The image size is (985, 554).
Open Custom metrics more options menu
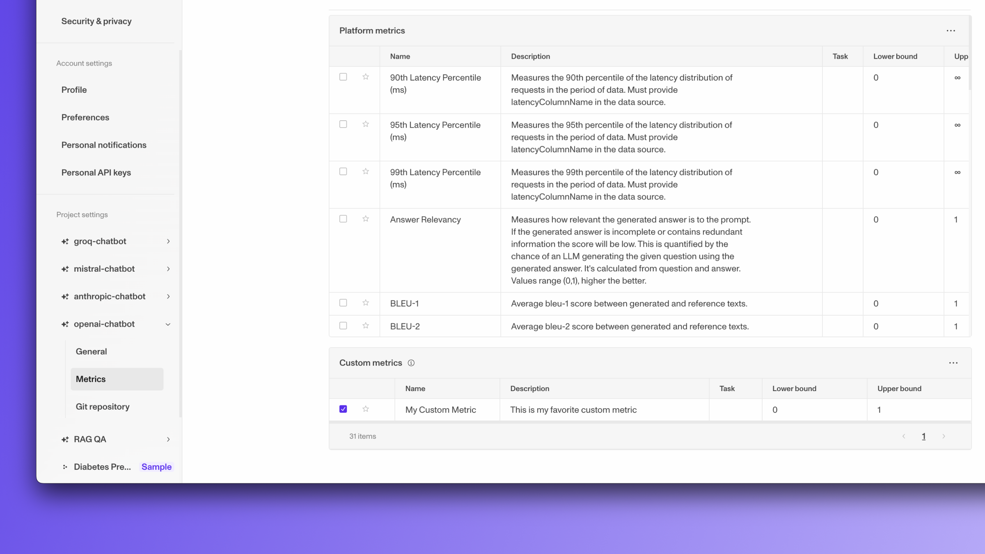pos(953,363)
